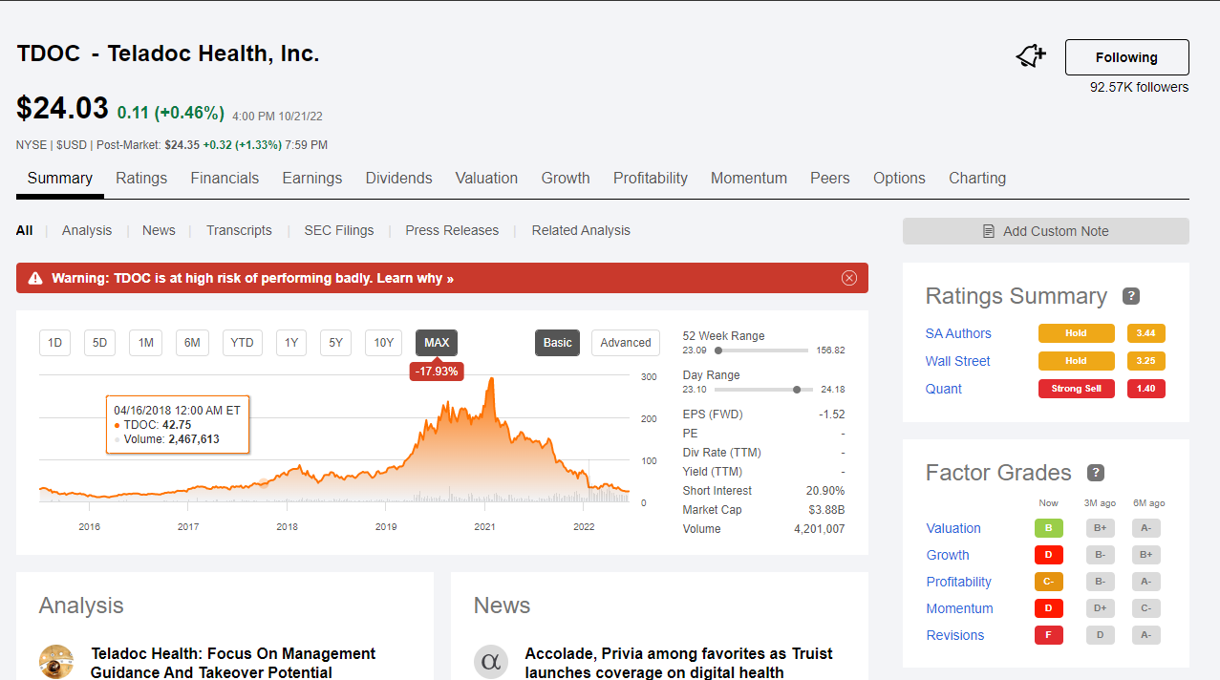Switch to the Ratings tab
This screenshot has height=680, width=1220.
pos(141,178)
